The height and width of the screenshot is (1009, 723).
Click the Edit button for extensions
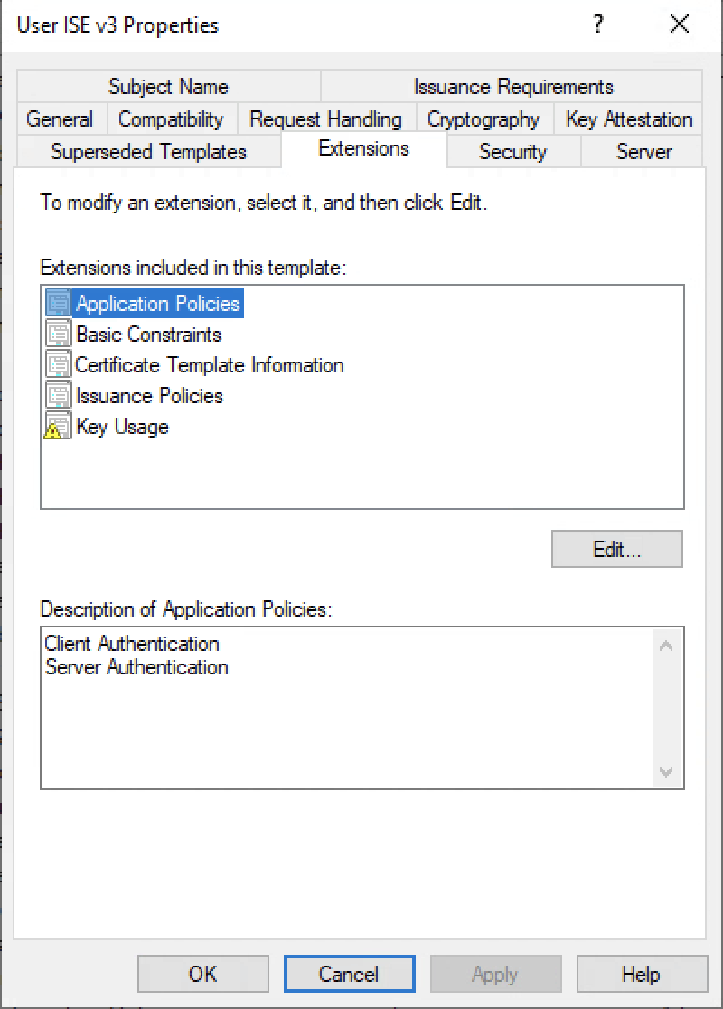pos(616,548)
